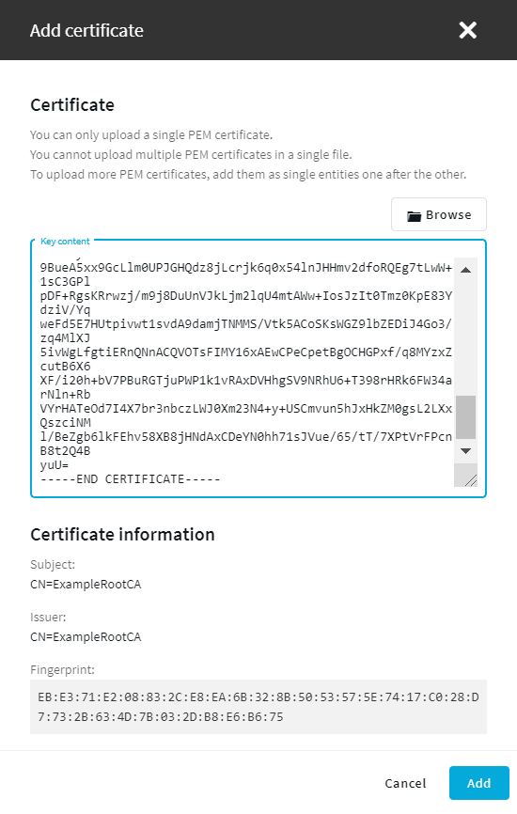The width and height of the screenshot is (517, 814).
Task: Click the END CERTIFICATE line
Action: (x=131, y=479)
